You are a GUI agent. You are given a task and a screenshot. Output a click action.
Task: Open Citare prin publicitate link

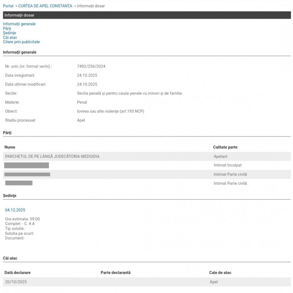[x=21, y=42]
